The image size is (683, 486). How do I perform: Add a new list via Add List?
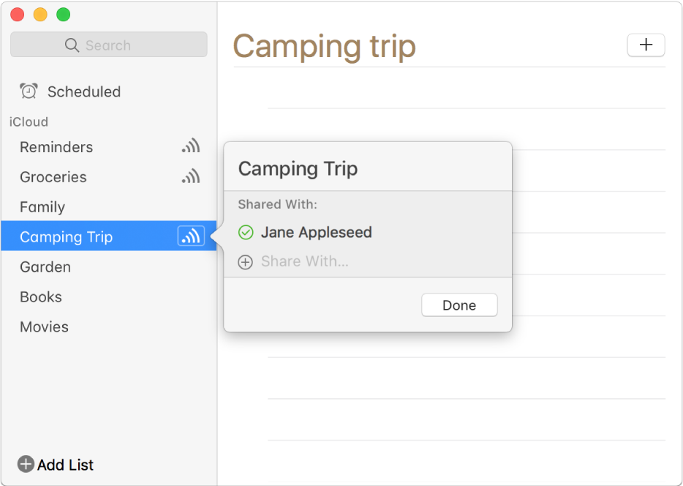click(x=56, y=465)
